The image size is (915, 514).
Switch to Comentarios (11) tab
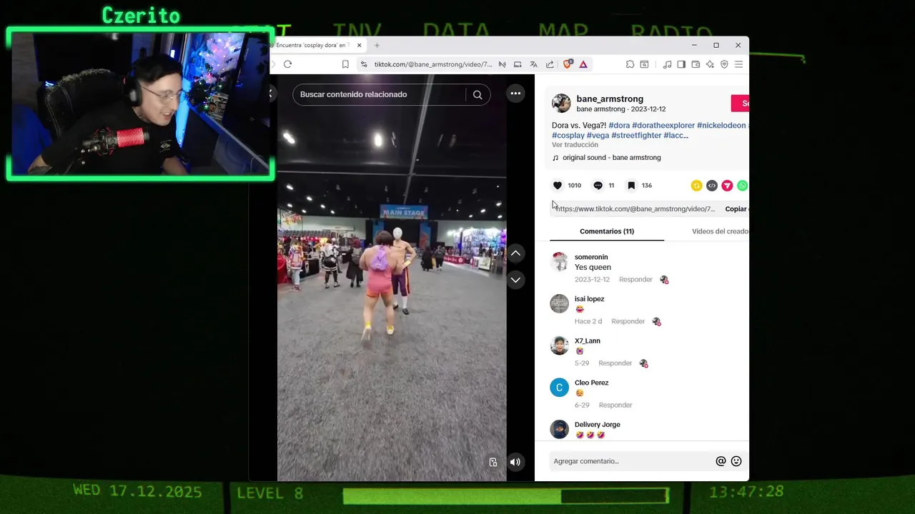click(607, 231)
